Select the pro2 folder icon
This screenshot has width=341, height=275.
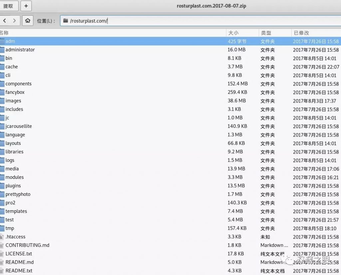[x=2, y=203]
